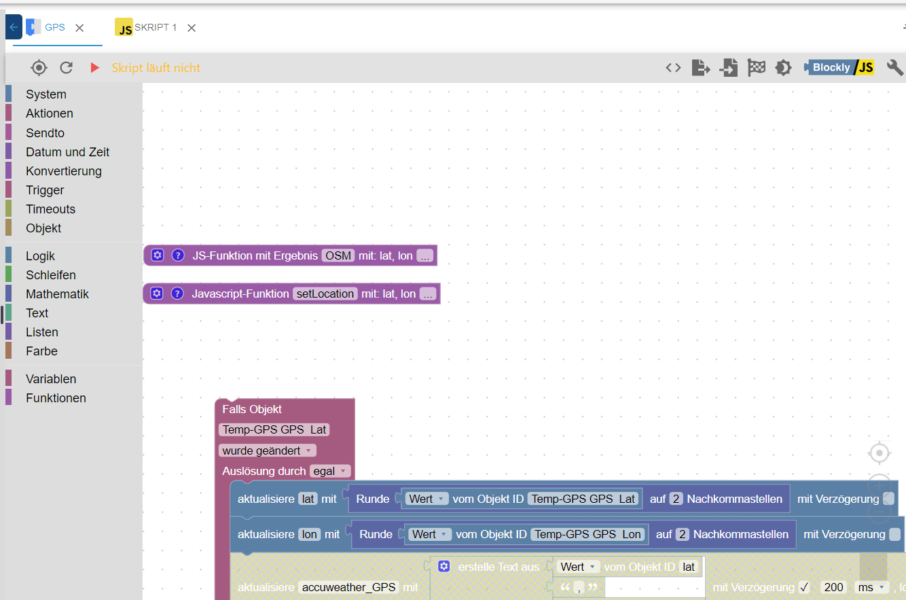Viewport: 906px width, 600px height.
Task: Switch to the SKRIPT 1 tab
Action: (155, 28)
